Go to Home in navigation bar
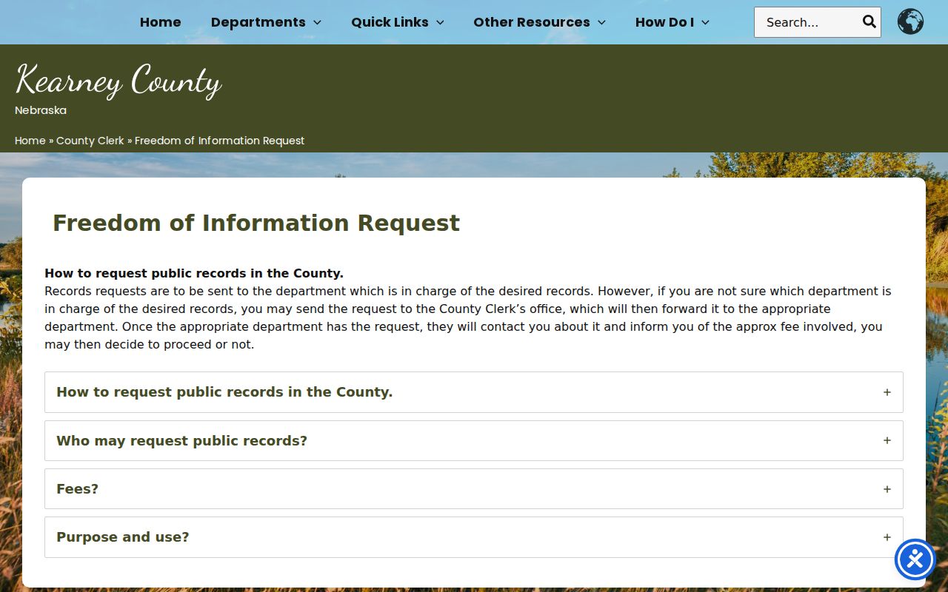The image size is (948, 592). pos(161,22)
